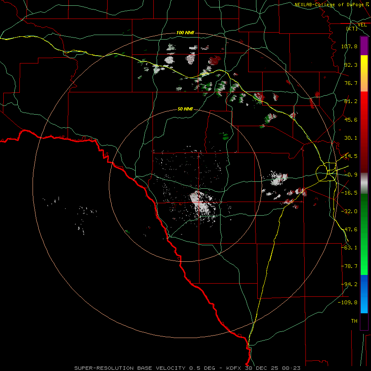Image resolution: width=371 pixels, height=371 pixels.
Task: Click the TH legend label
Action: (x=354, y=321)
